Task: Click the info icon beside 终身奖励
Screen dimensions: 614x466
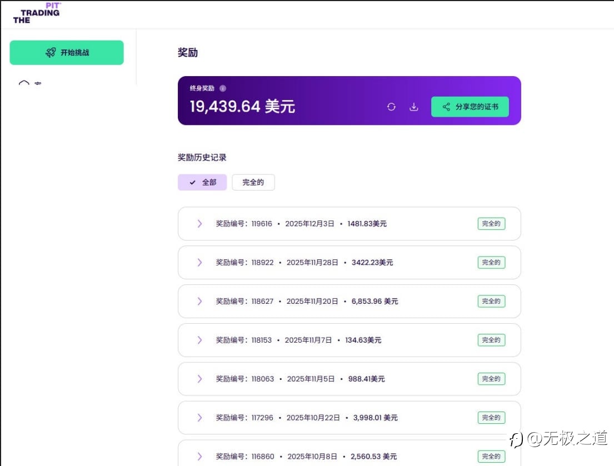Action: (x=223, y=88)
